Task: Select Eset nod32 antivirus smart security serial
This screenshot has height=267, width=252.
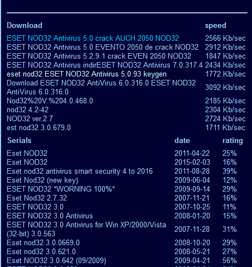Action: point(80,171)
